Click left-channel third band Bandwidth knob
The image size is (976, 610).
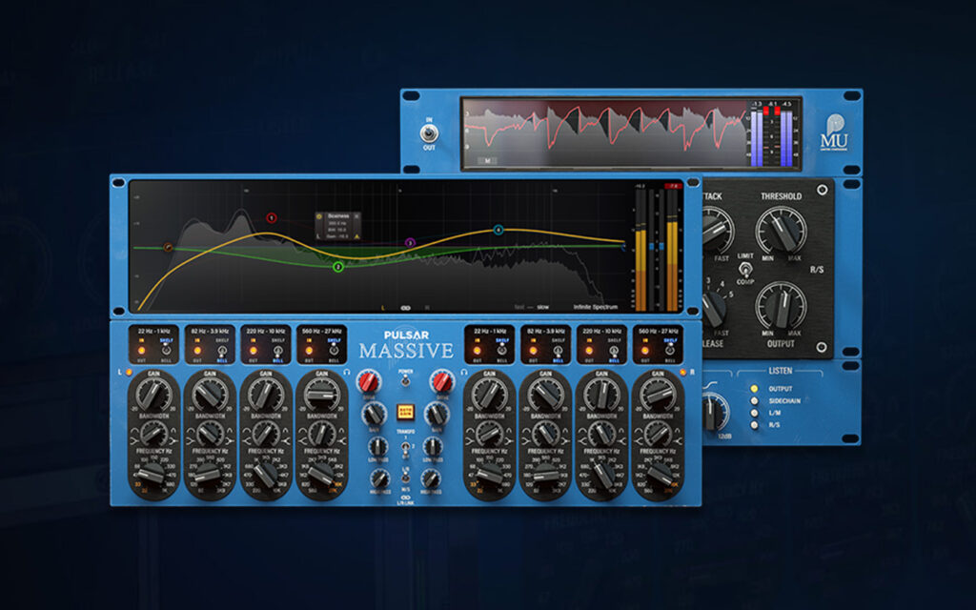(x=266, y=434)
